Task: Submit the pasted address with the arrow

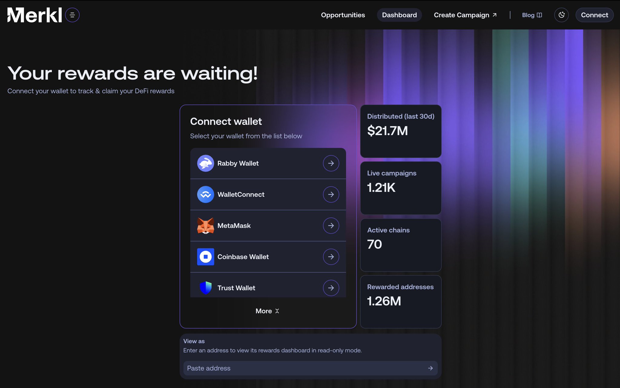Action: tap(430, 368)
